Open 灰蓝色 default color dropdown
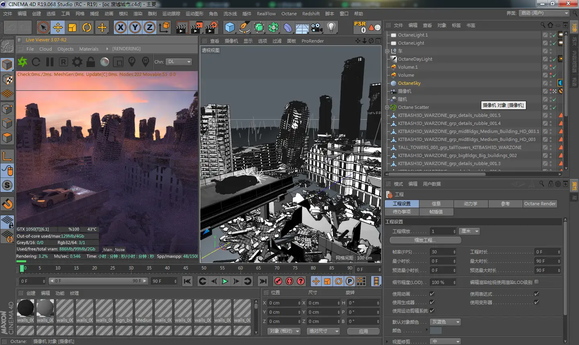Image resolution: width=579 pixels, height=345 pixels. (x=446, y=322)
